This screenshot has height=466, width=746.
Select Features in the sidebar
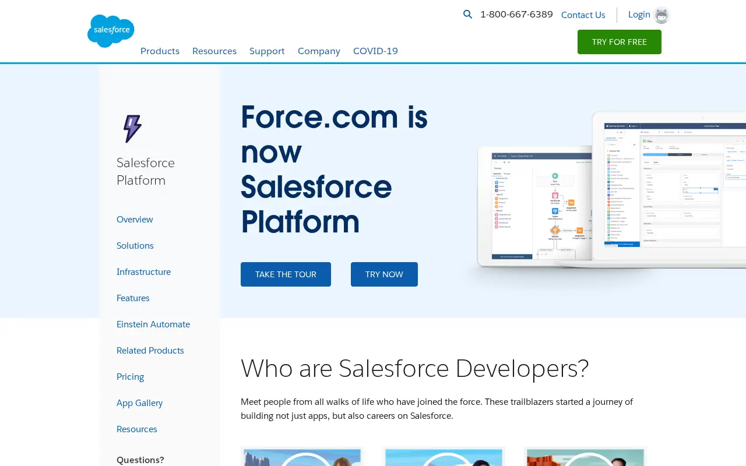point(133,298)
